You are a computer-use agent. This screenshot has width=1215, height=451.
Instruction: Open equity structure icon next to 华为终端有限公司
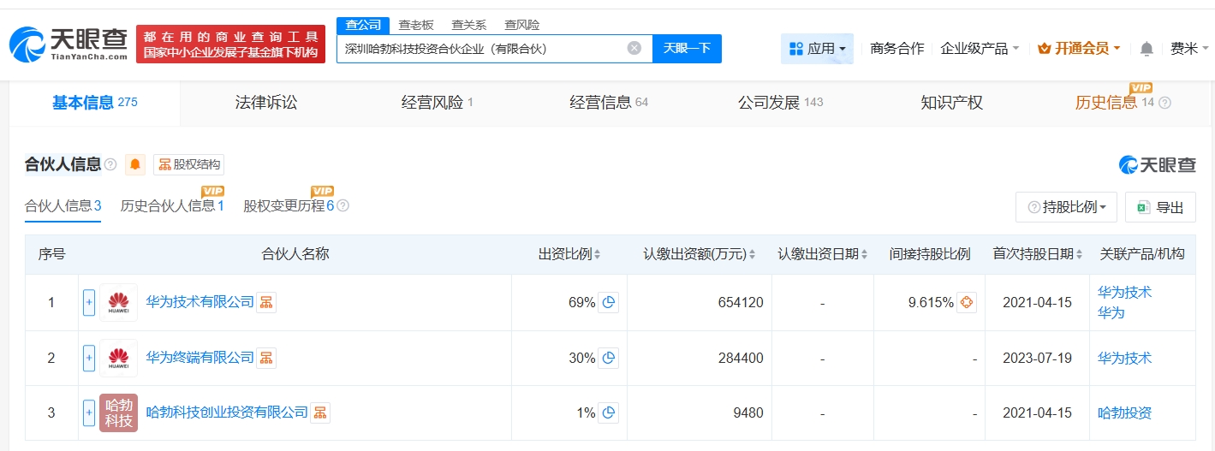(266, 358)
